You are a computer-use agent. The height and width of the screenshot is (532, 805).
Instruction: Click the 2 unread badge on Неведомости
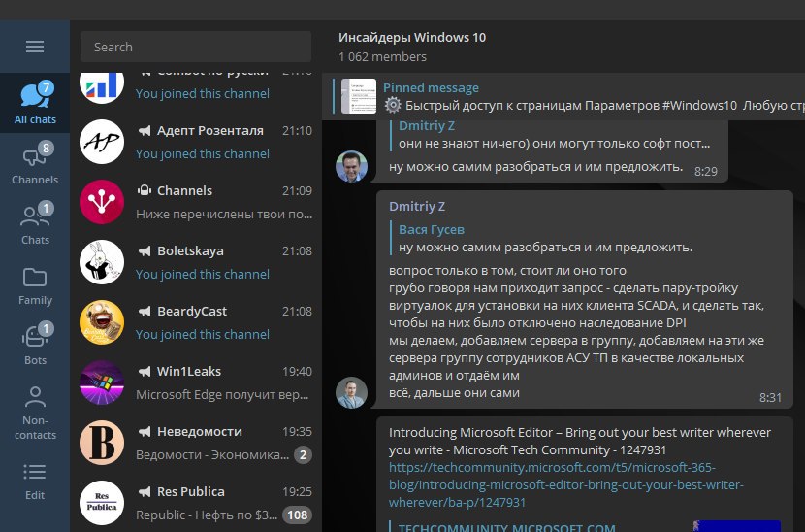click(x=303, y=455)
